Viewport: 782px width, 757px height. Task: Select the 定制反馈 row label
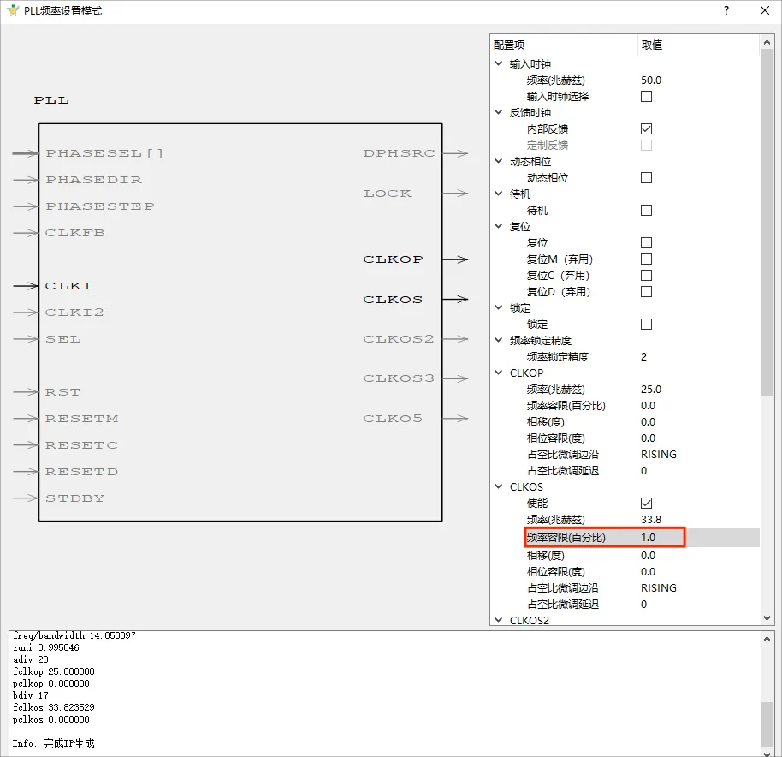click(548, 146)
